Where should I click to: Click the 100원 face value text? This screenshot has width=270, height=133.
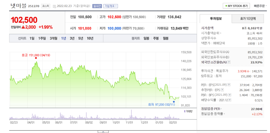(x=251, y=44)
